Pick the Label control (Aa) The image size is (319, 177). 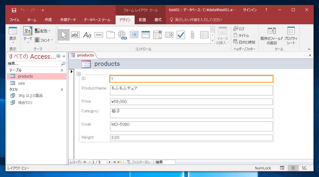(87, 35)
